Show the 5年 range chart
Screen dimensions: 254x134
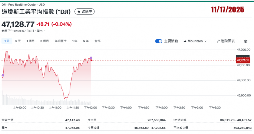(x=86, y=41)
